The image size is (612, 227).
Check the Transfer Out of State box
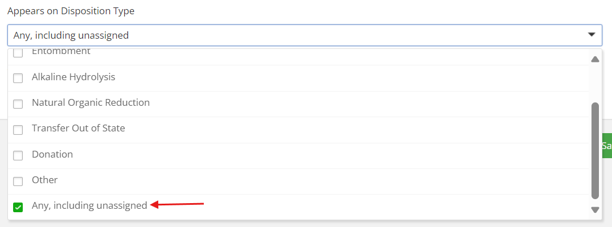tap(18, 130)
